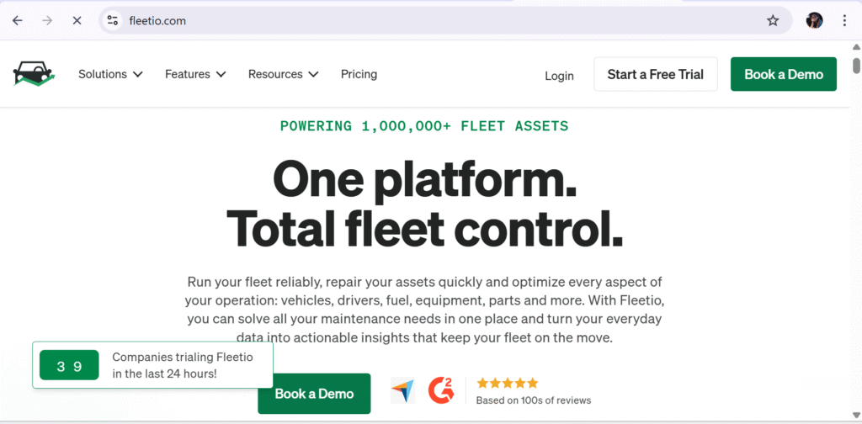Open the Chrome profile avatar
862x424 pixels.
(814, 21)
